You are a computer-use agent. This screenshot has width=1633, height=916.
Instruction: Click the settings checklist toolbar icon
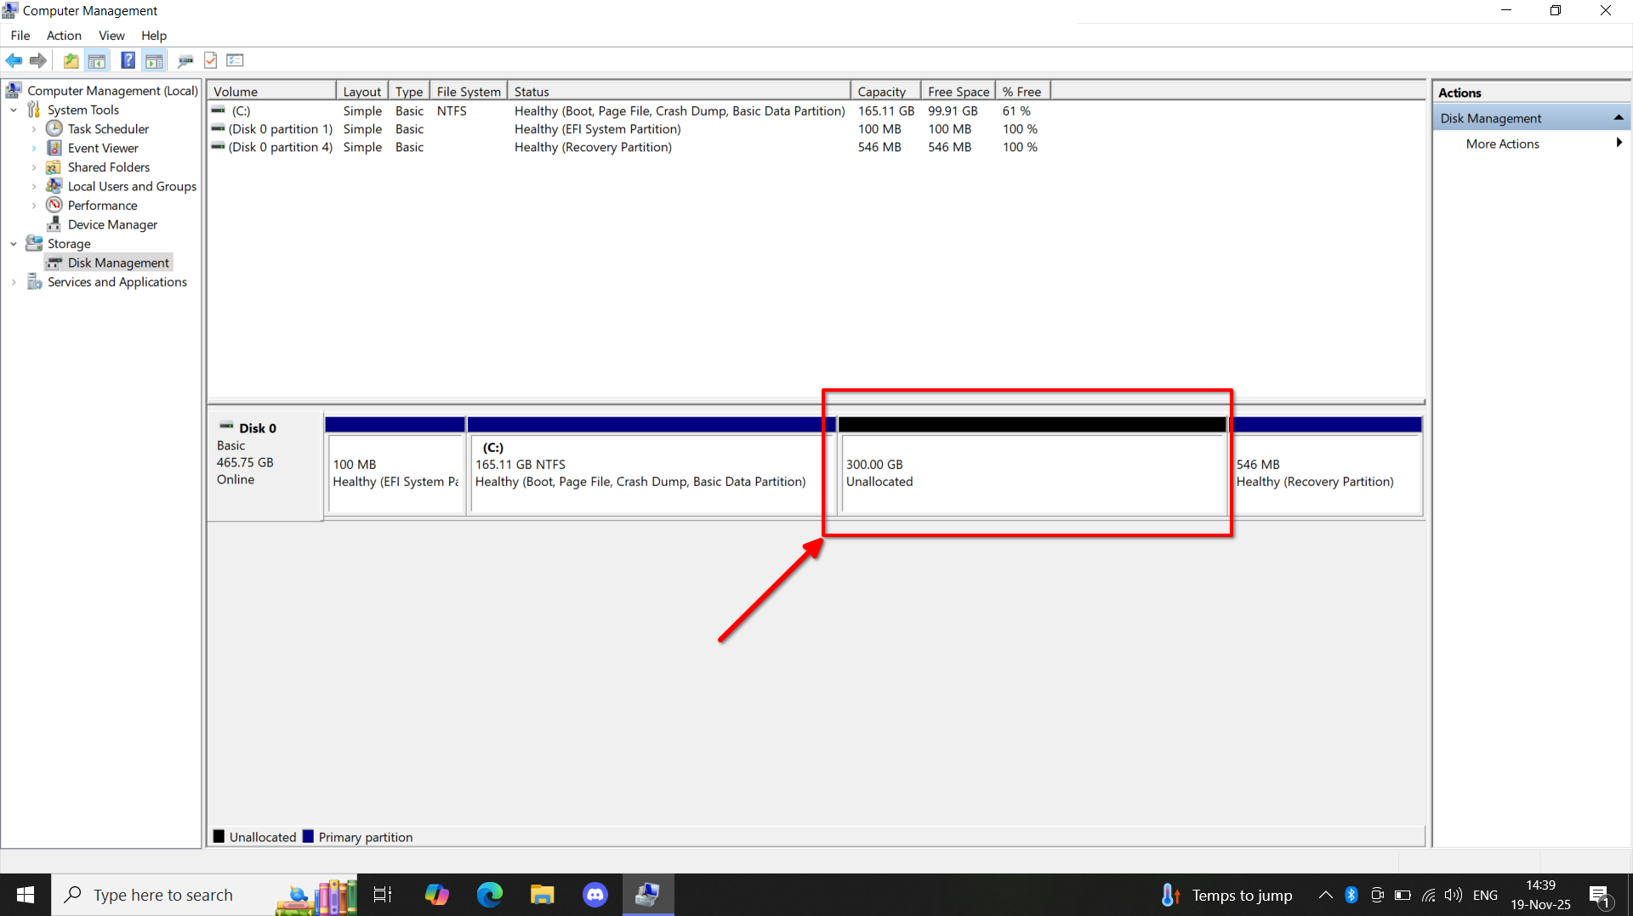(236, 60)
